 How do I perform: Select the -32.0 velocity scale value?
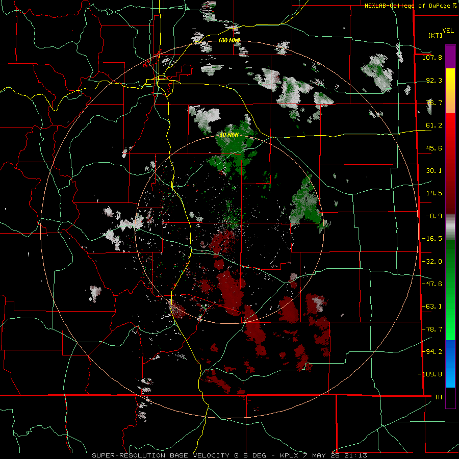pyautogui.click(x=432, y=262)
